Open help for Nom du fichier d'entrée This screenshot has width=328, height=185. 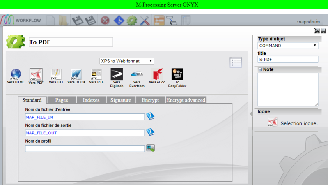pyautogui.click(x=150, y=117)
